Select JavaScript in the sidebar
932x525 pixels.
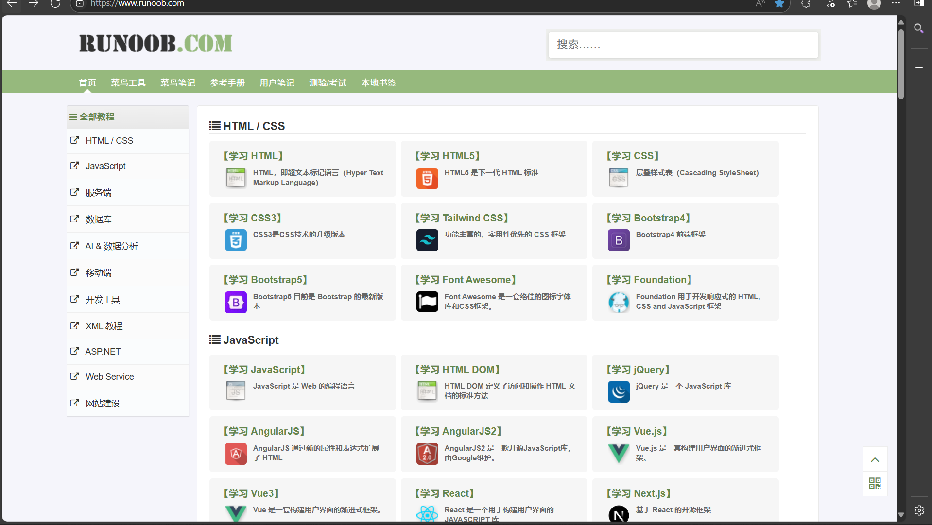pos(128,166)
